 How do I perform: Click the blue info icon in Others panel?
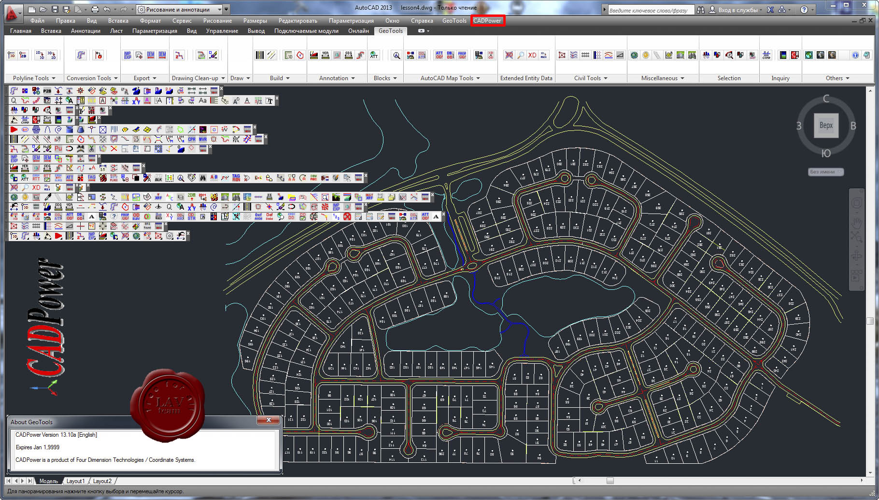(855, 55)
